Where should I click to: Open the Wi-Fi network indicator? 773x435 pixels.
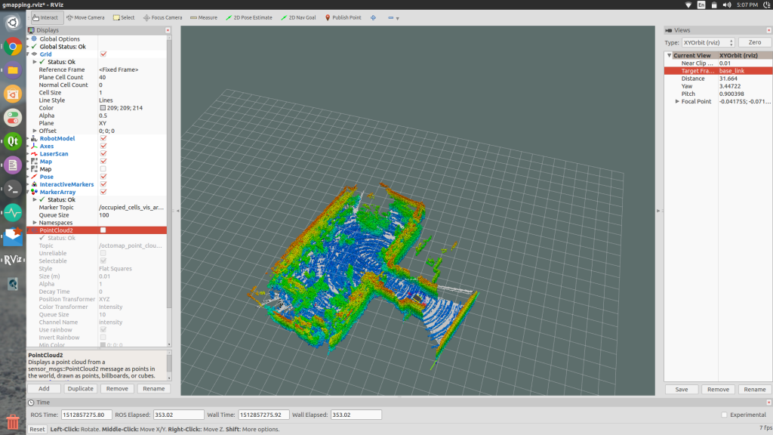(x=688, y=5)
